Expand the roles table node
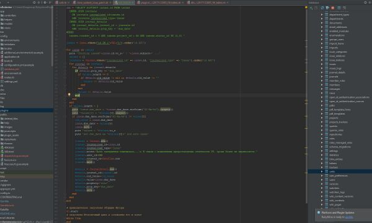The width and height of the screenshot is (372, 223). [322, 138]
